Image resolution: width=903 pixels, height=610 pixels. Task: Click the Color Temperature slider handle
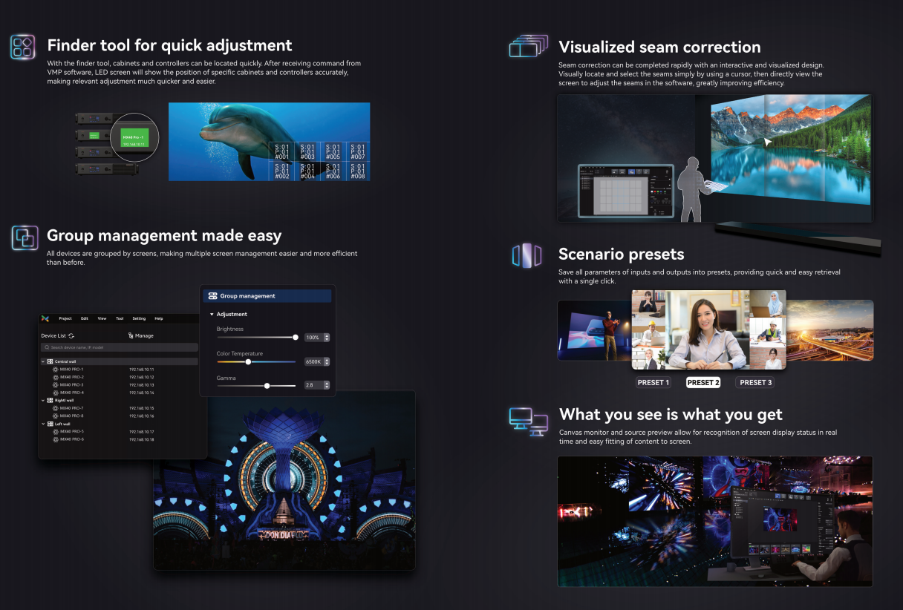click(248, 362)
